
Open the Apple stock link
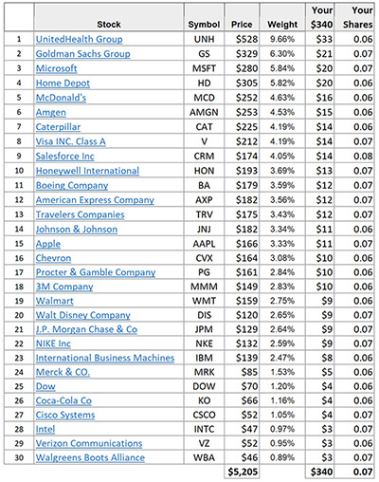pyautogui.click(x=48, y=244)
